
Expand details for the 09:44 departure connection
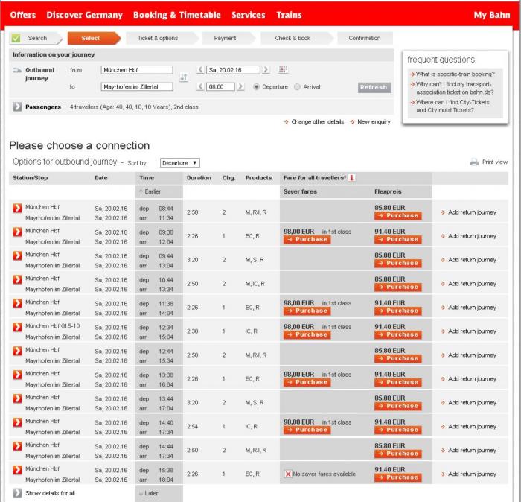[17, 255]
